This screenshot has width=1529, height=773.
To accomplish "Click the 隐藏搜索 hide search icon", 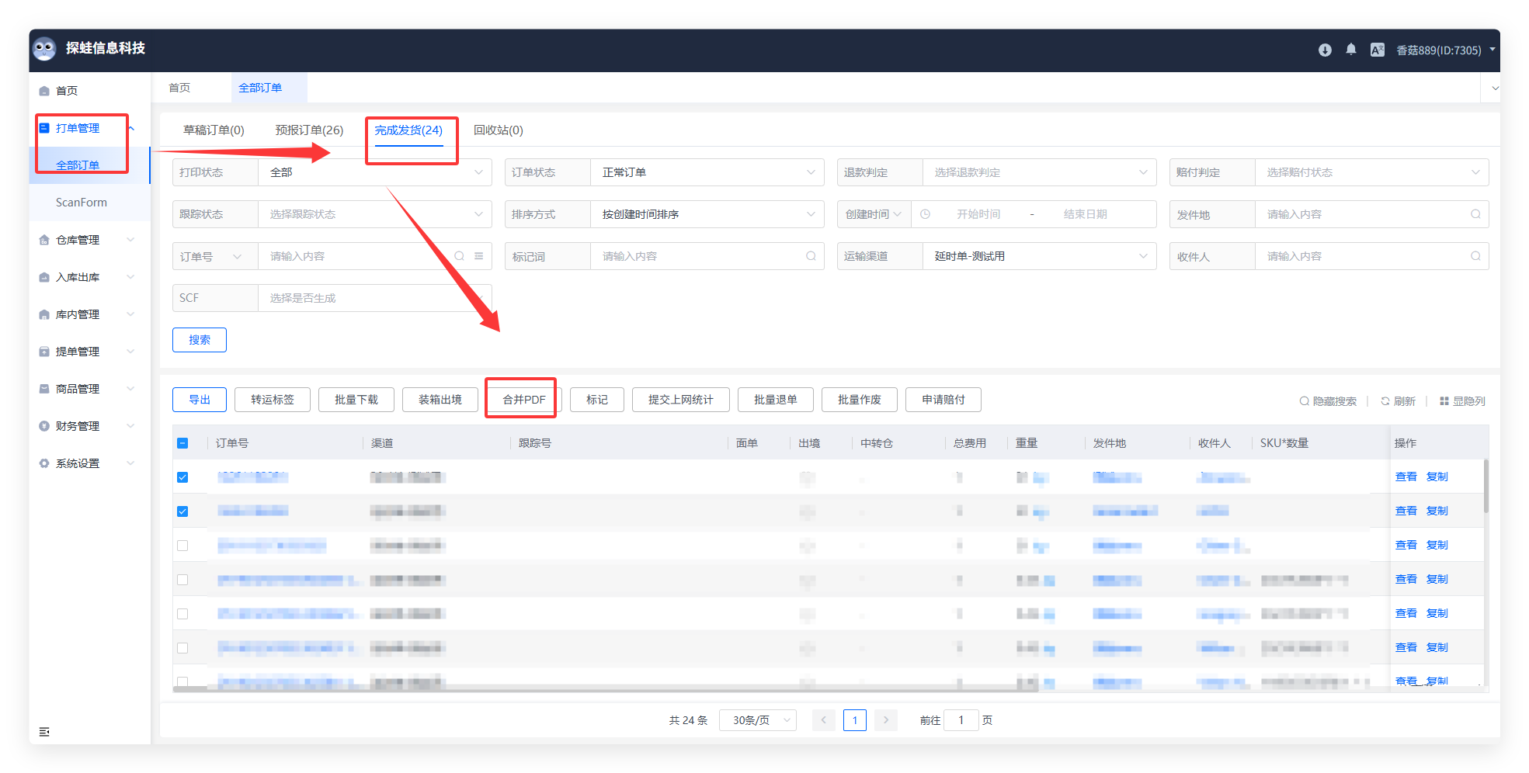I will pos(1304,401).
